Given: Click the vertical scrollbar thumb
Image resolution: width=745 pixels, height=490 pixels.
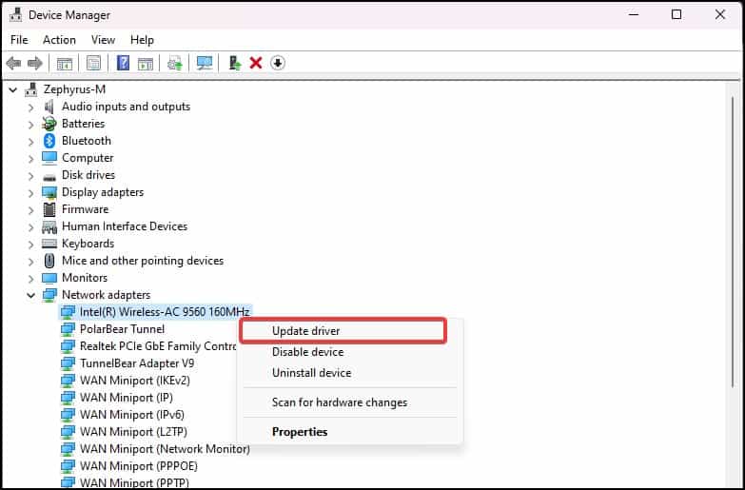Looking at the screenshot, I should (x=735, y=243).
